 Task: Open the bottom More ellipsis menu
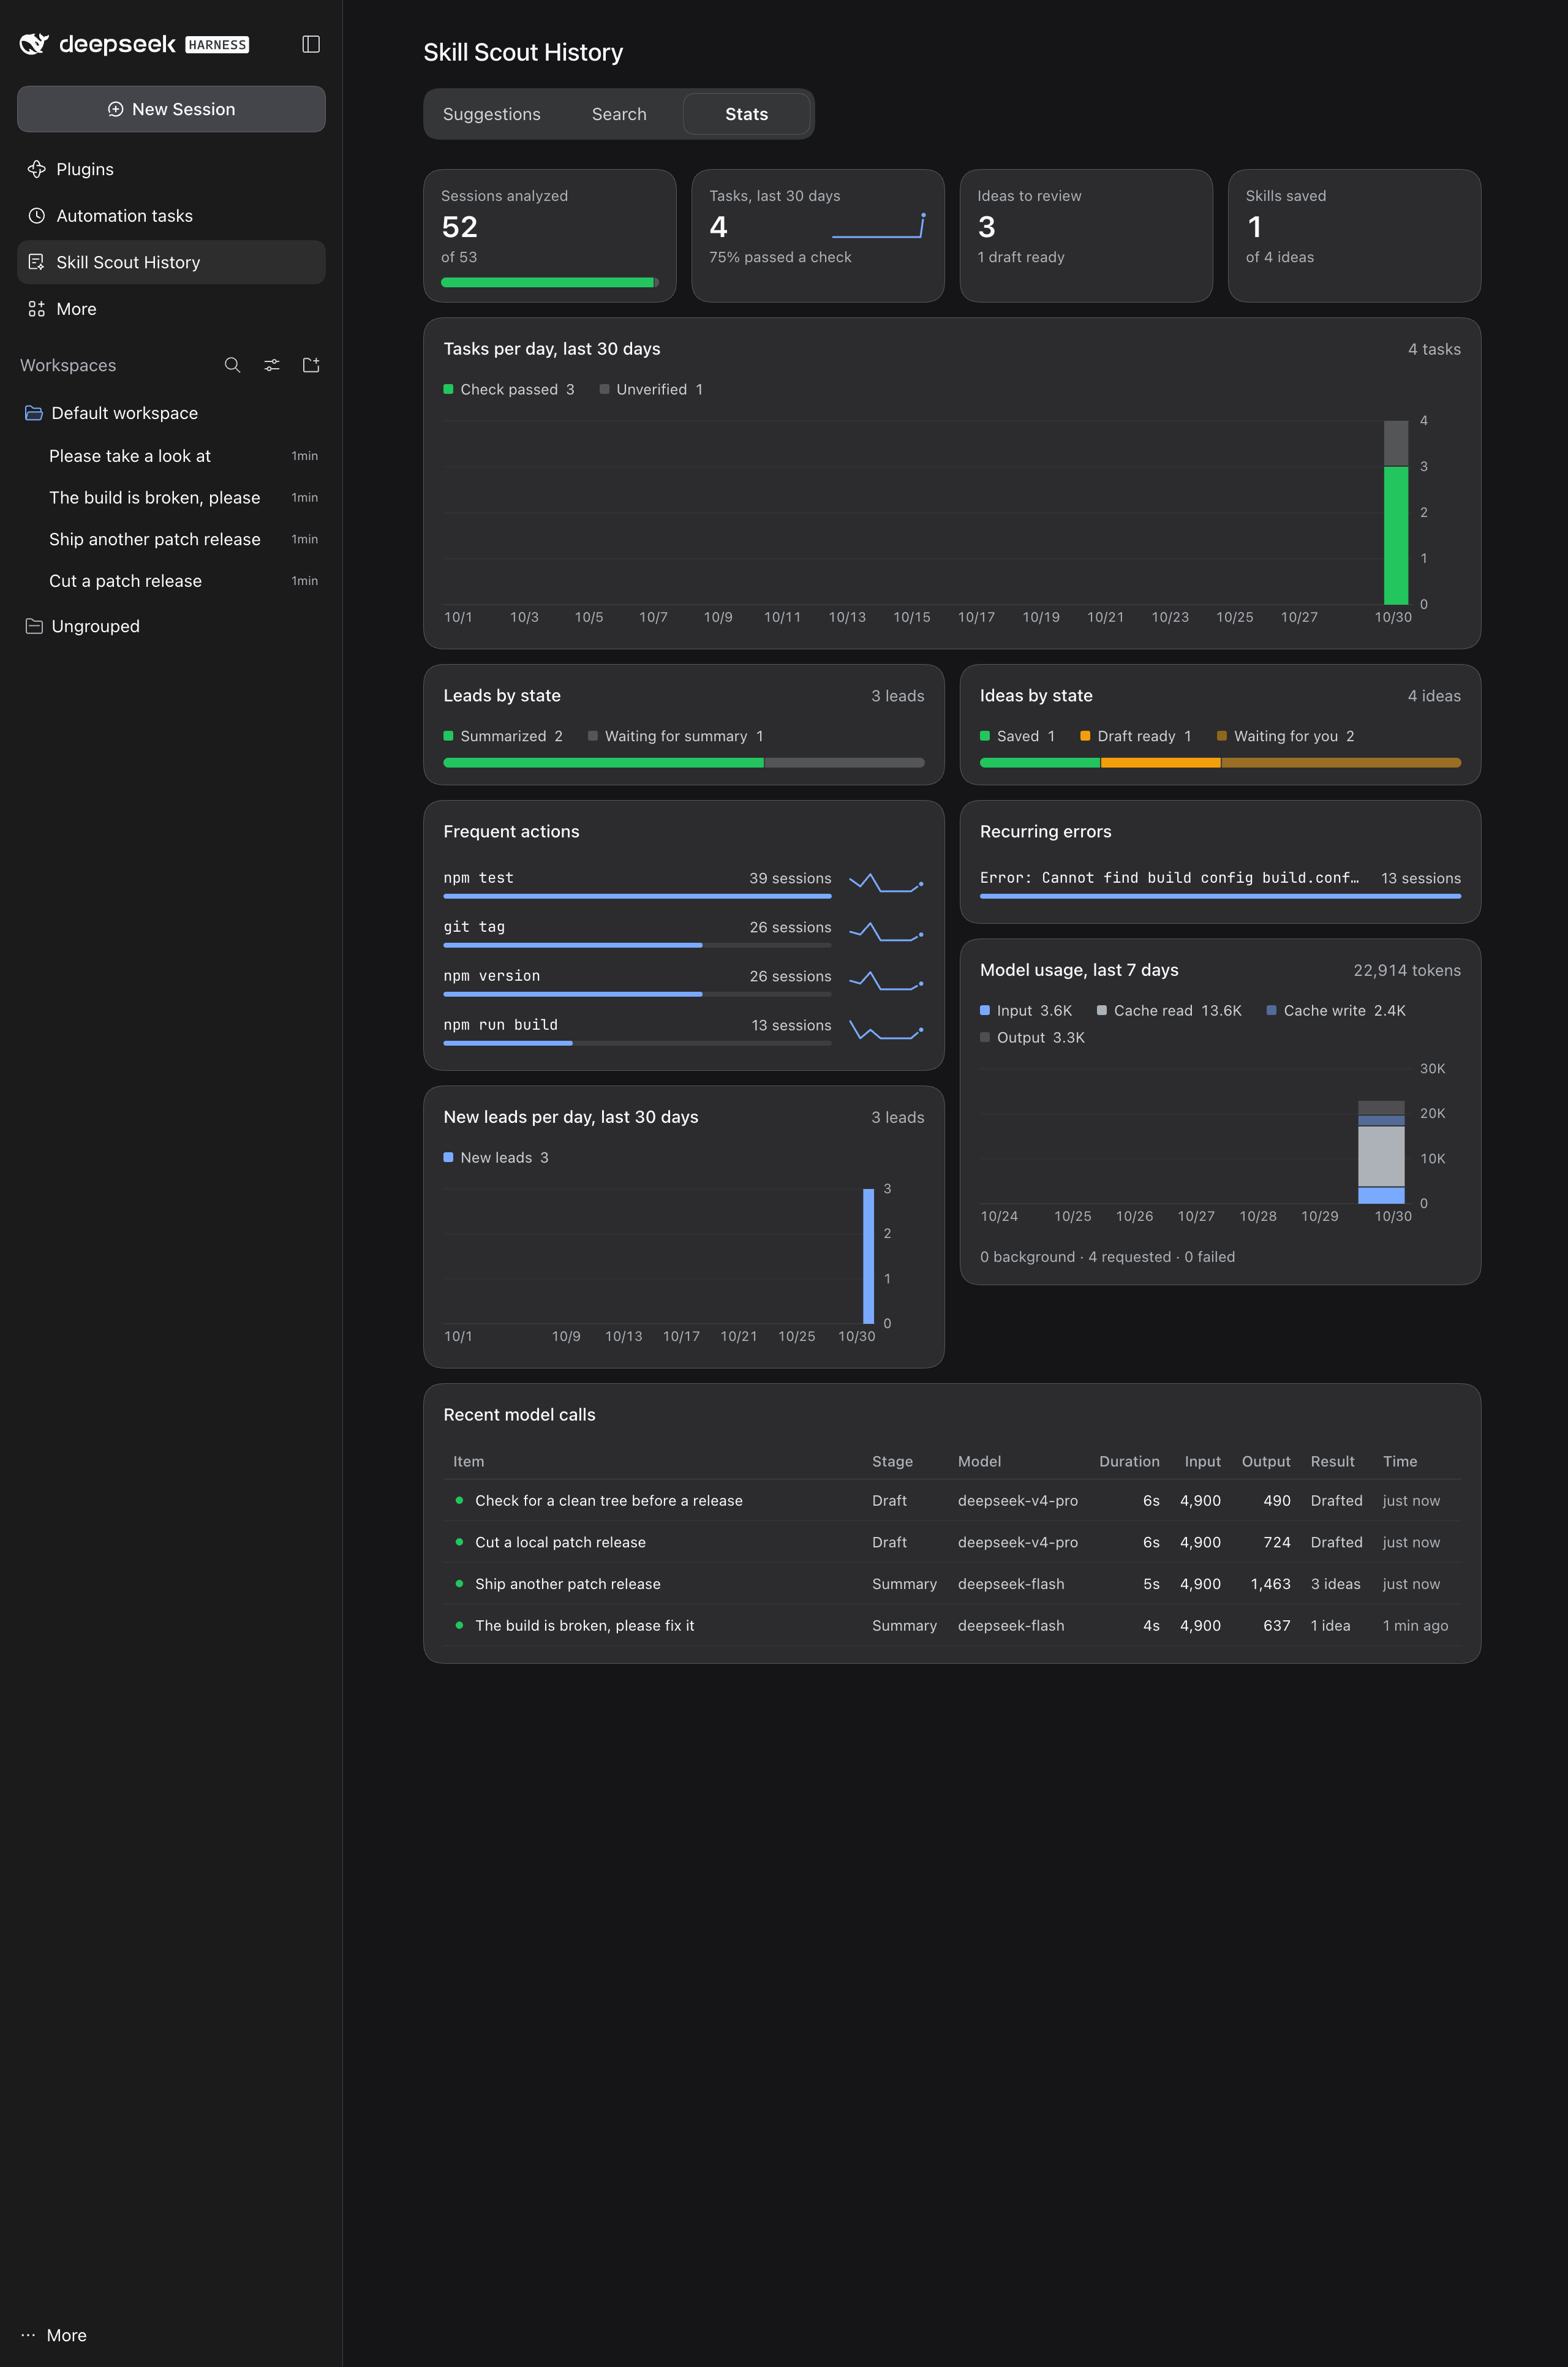54,2335
